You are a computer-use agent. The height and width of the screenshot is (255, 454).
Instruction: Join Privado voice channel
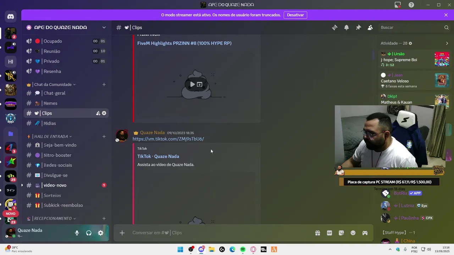(x=66, y=61)
